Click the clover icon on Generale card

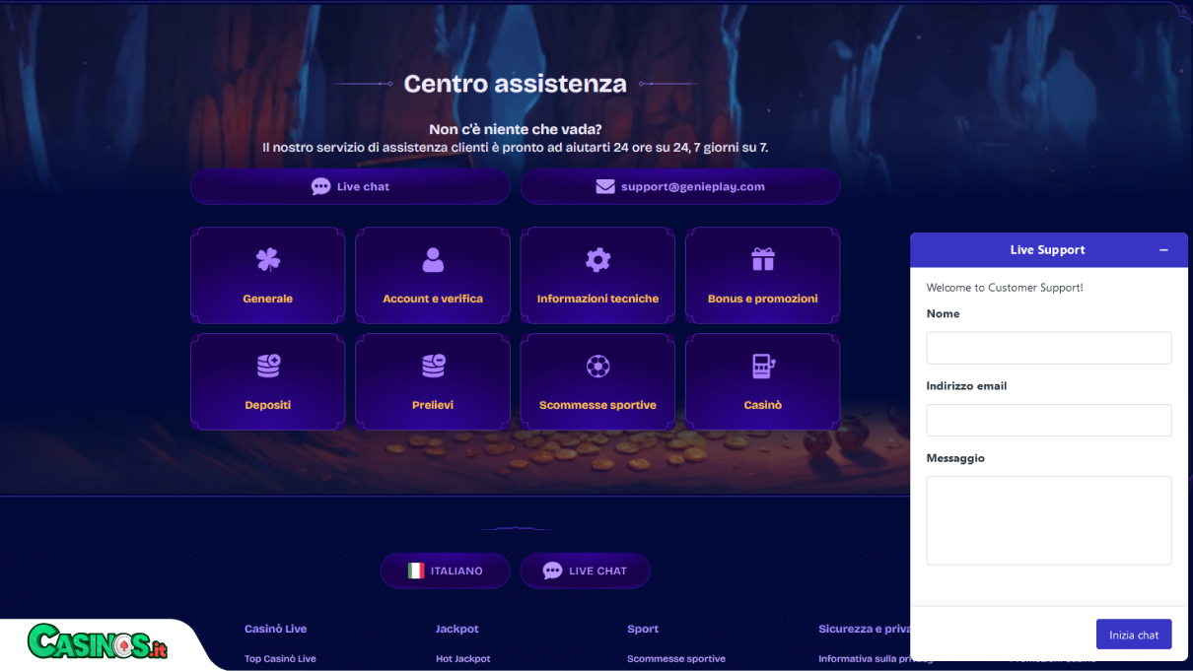point(268,259)
